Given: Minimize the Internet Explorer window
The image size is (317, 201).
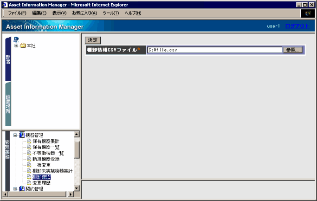Looking at the screenshot, I should 299,5.
